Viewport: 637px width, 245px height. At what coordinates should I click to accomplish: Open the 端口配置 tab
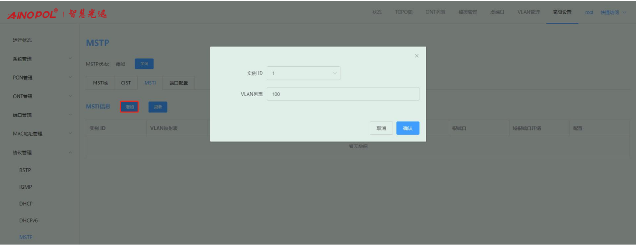[x=178, y=83]
